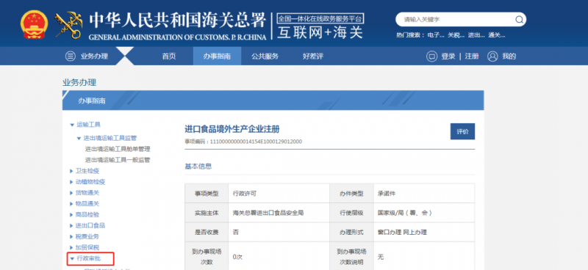The height and width of the screenshot is (270, 588).
Task: Open 进出境运输工具一般监管 in the tree
Action: (118, 160)
